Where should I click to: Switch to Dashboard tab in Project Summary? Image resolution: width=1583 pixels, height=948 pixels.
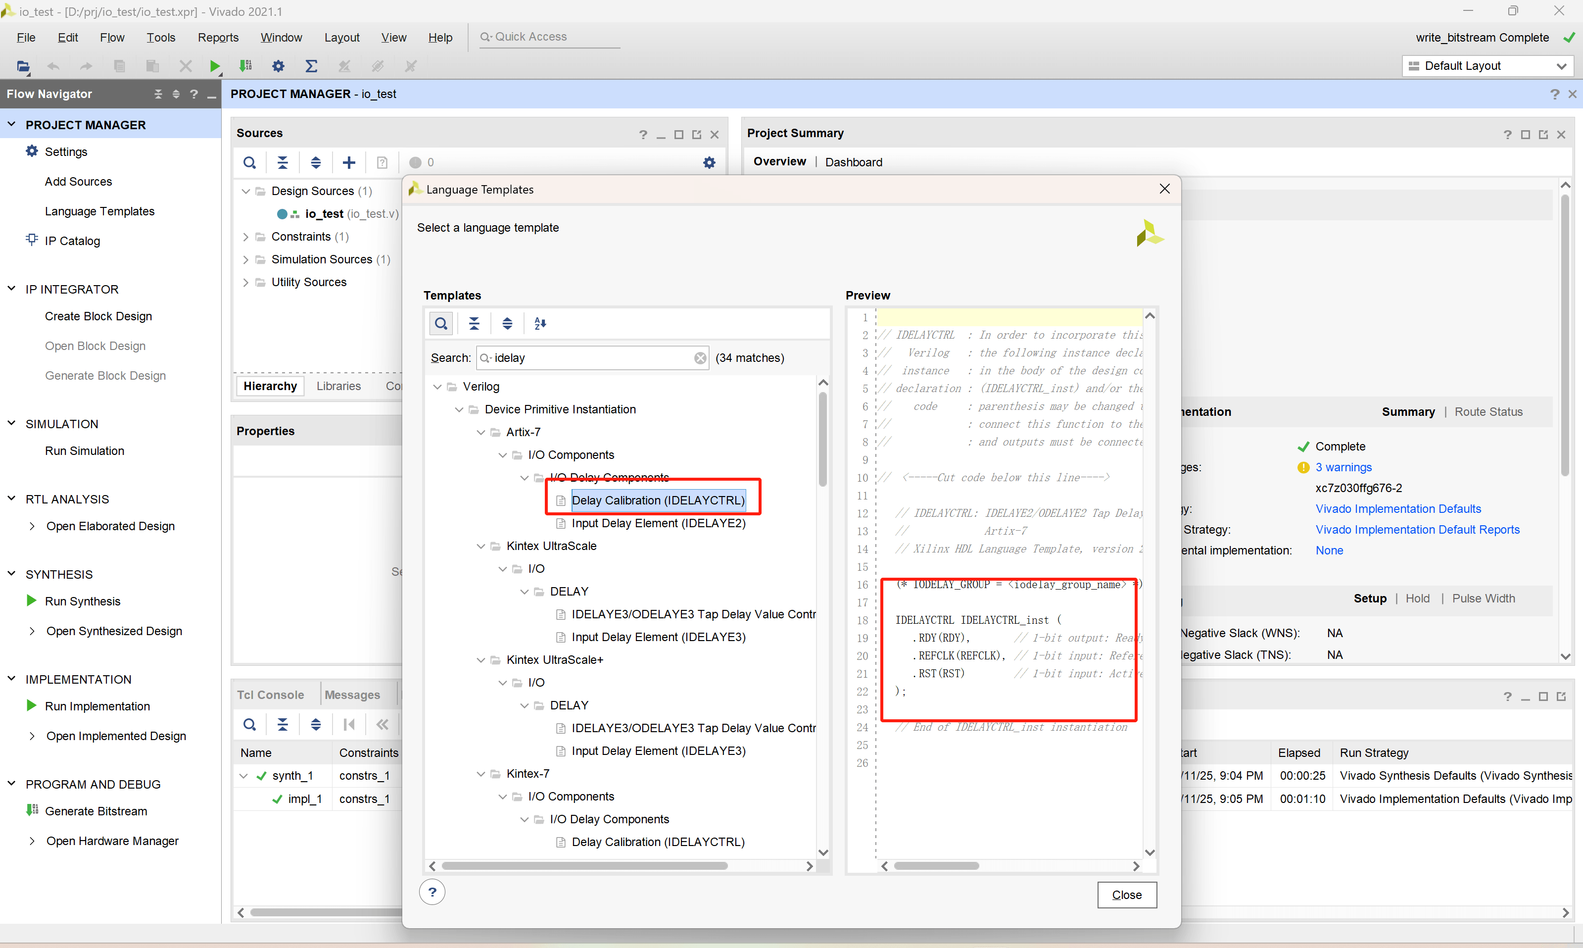point(853,162)
